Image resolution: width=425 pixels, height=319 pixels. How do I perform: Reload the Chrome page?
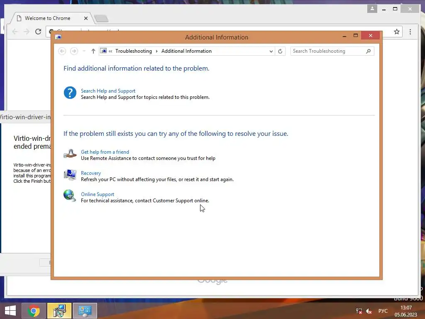coord(38,32)
